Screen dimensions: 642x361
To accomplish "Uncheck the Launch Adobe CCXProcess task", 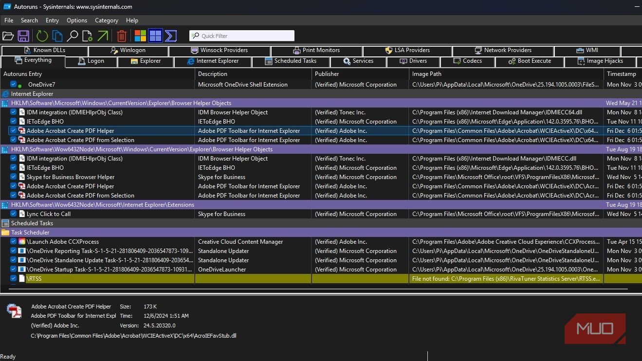I will tap(14, 242).
